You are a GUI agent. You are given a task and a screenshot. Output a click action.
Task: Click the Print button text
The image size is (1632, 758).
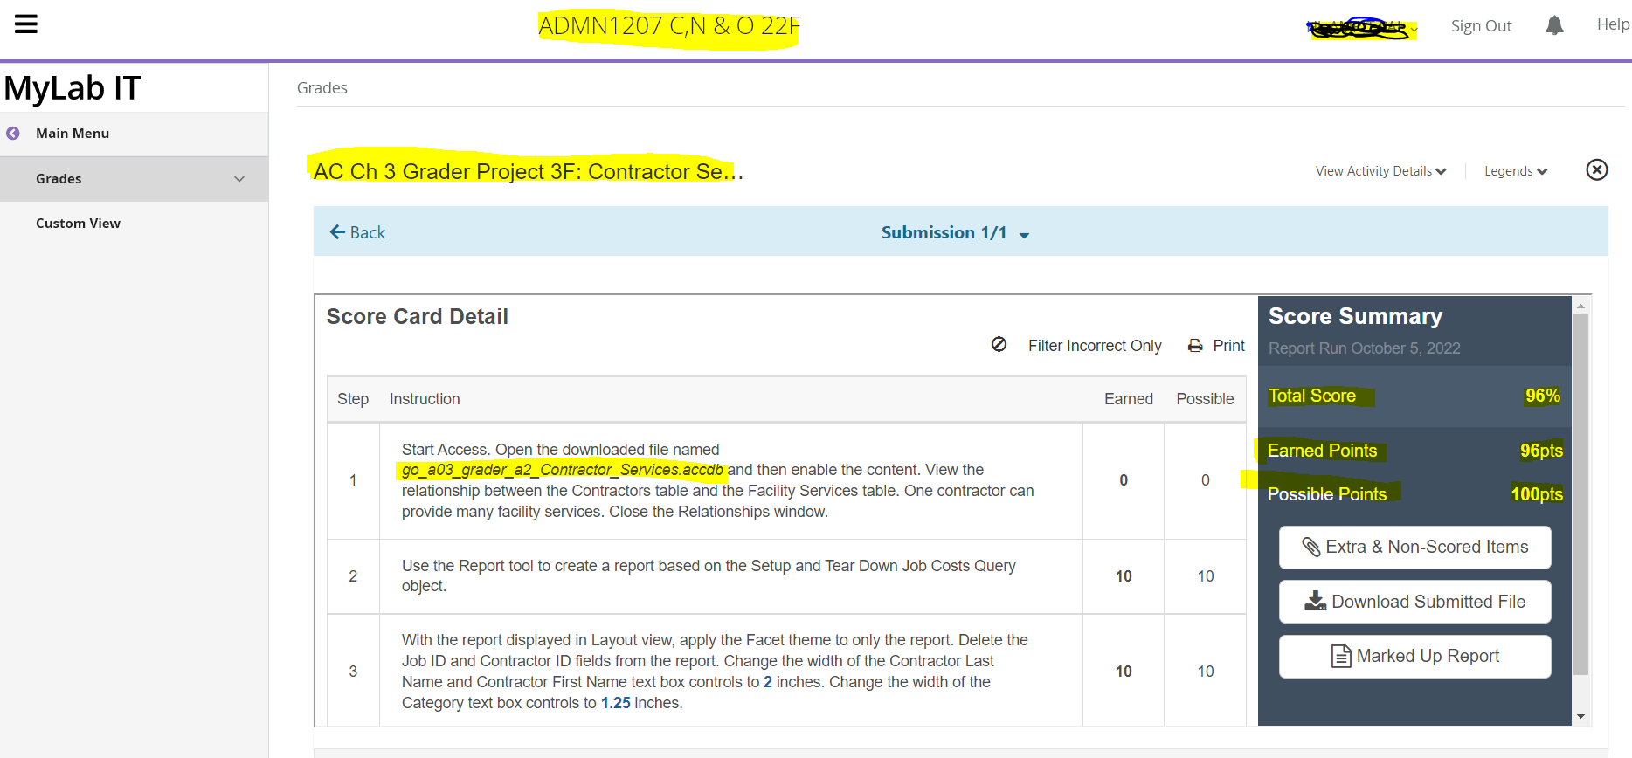coord(1228,346)
